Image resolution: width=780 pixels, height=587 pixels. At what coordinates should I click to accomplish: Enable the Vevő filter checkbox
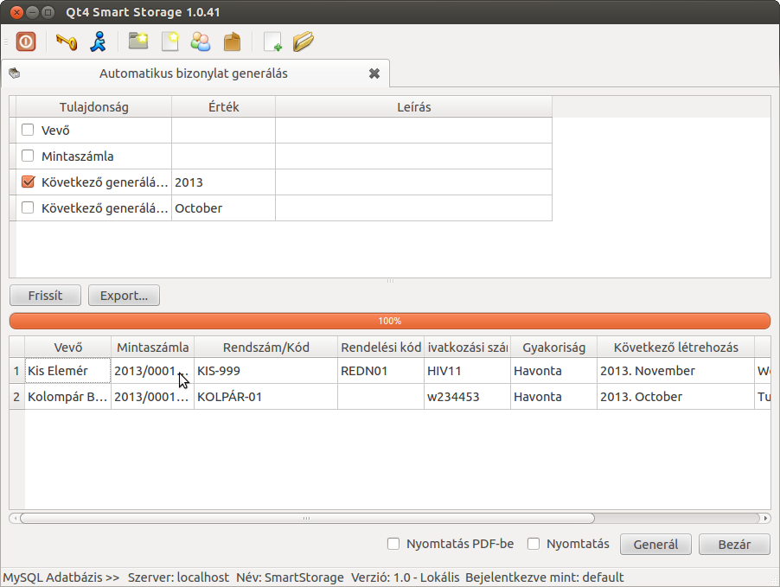tap(28, 131)
